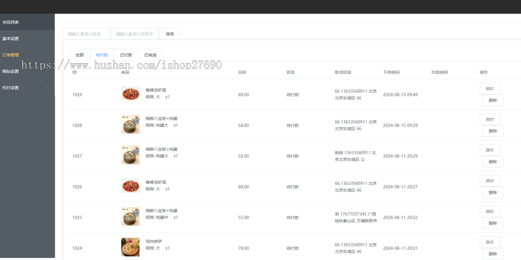Switch to the 已完成 tab
The height and width of the screenshot is (260, 521).
coord(151,55)
